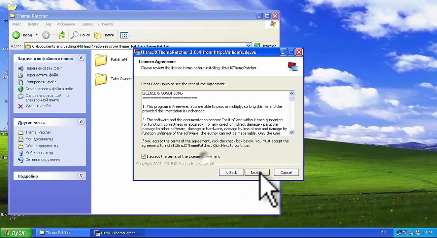Click the Next button in installer
437x238 pixels.
(257, 173)
